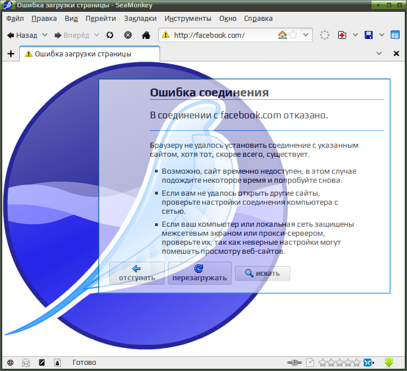Click the искать button
This screenshot has height=371, width=407.
(x=263, y=273)
